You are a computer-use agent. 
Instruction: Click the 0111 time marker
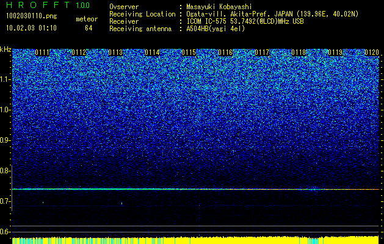[42, 52]
